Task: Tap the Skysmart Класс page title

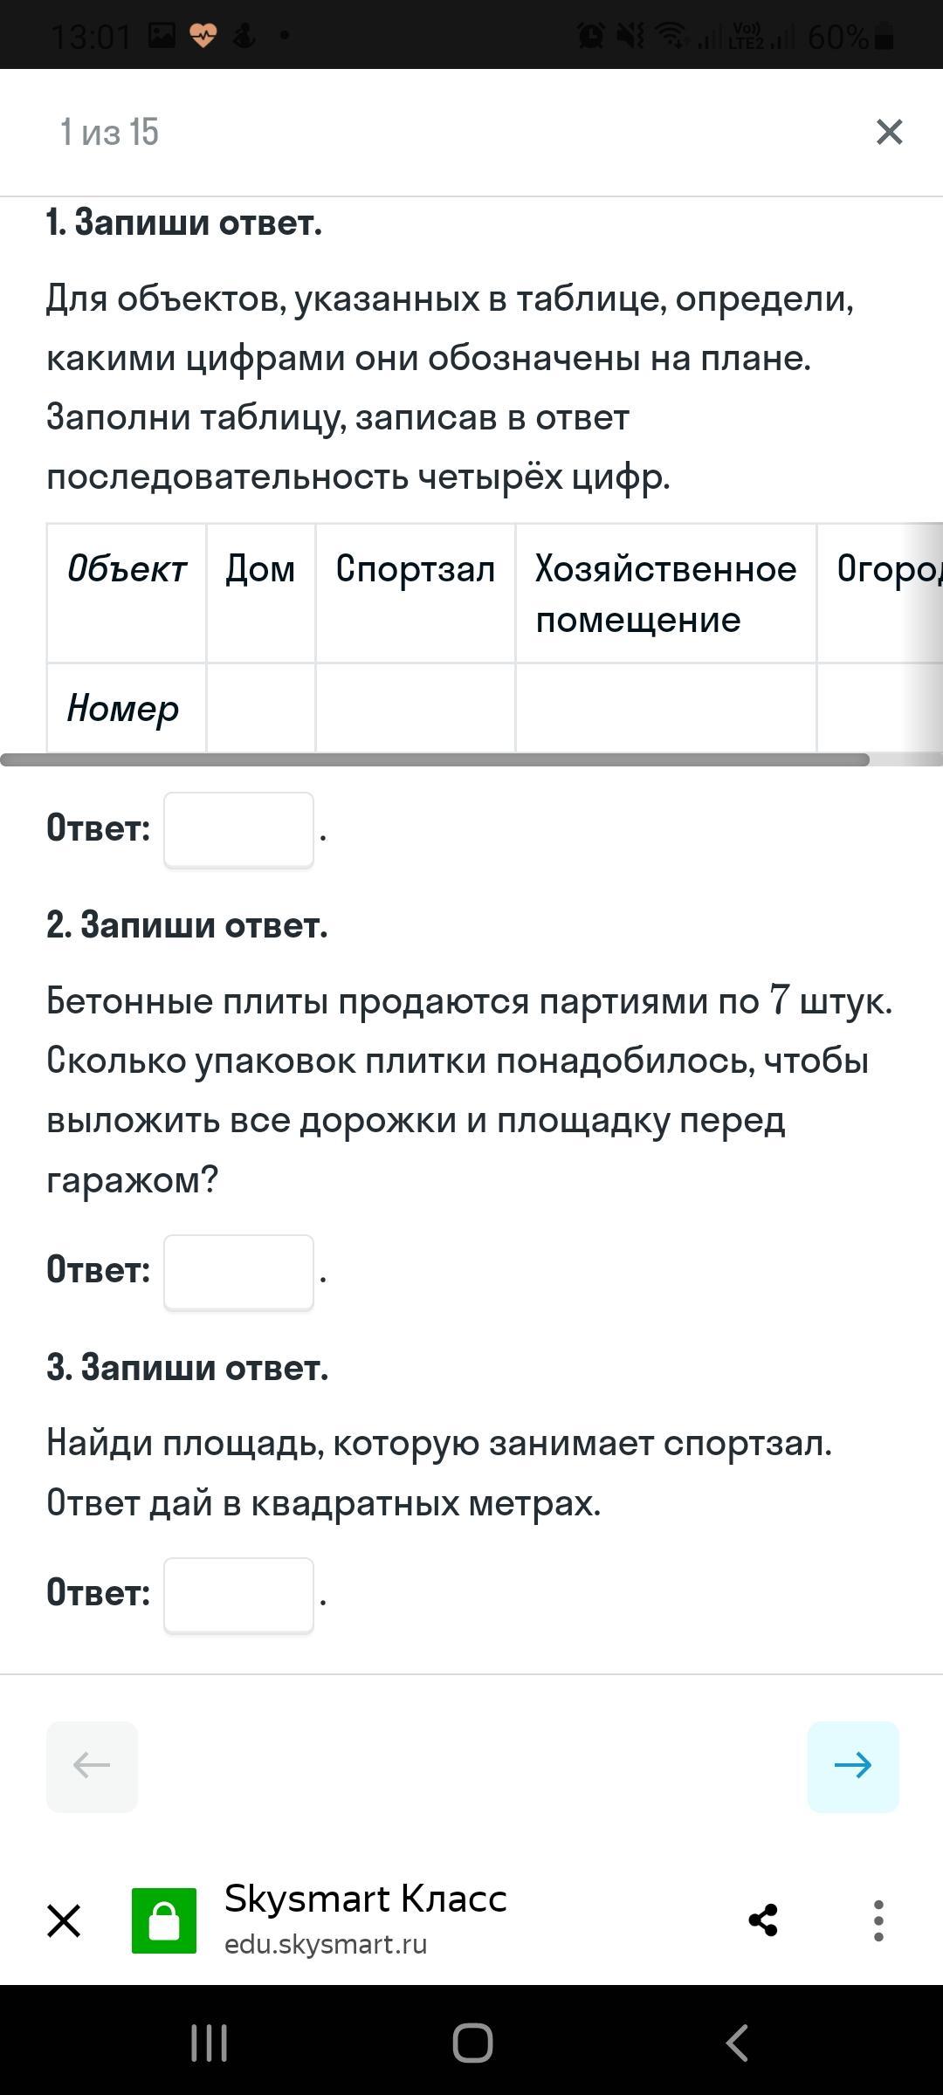Action: coord(365,1899)
